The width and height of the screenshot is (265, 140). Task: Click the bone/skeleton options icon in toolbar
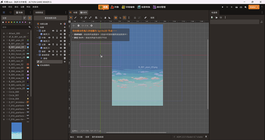[145, 18]
